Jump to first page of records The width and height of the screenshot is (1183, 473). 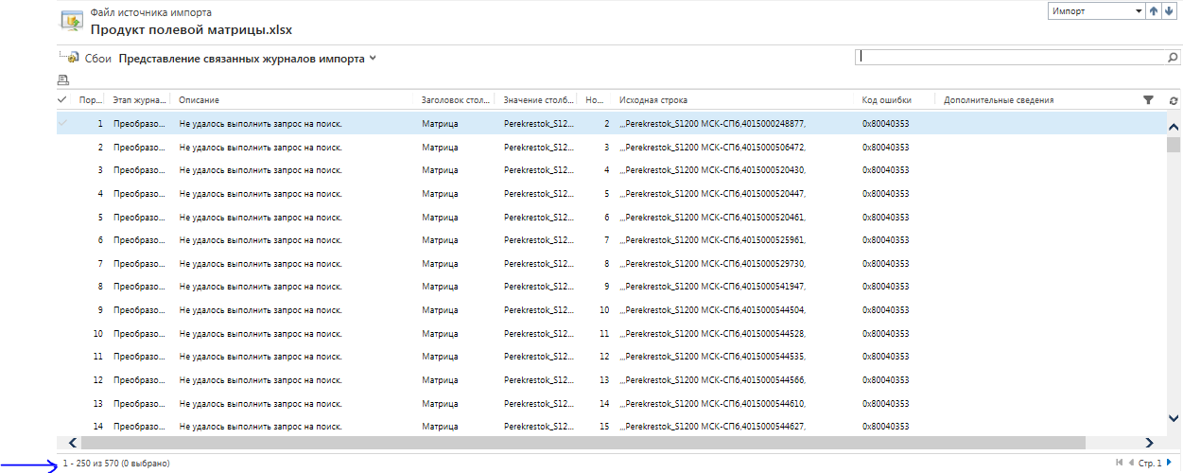(x=1120, y=463)
